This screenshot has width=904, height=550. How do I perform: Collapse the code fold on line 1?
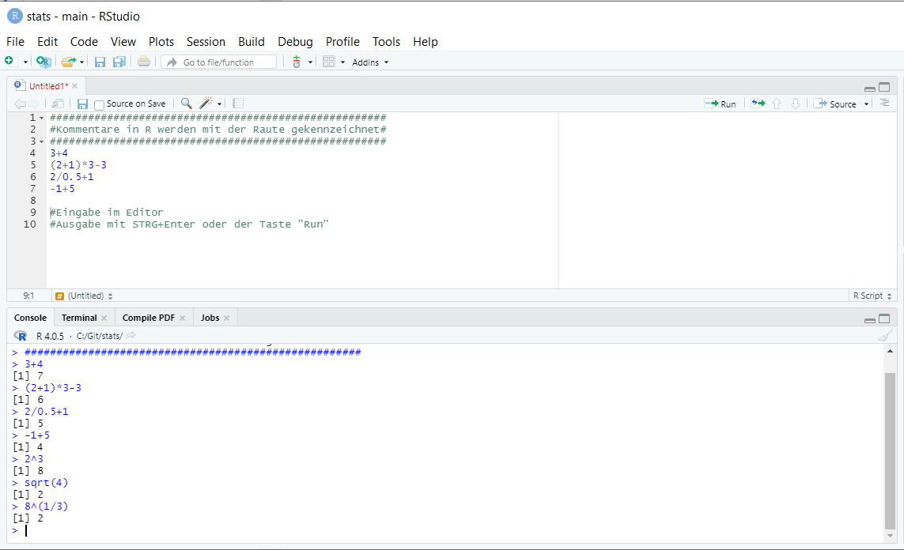[x=42, y=118]
